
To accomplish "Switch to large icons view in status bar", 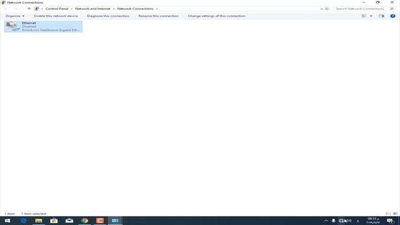I will [x=395, y=214].
